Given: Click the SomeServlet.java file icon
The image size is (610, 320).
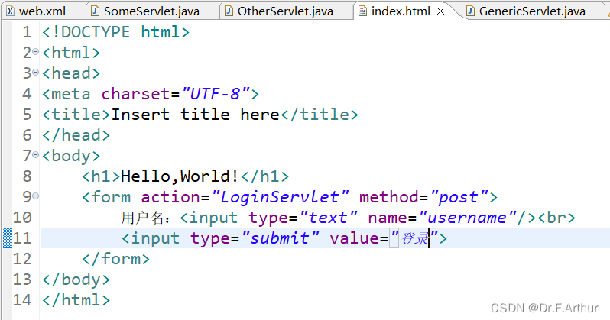Looking at the screenshot, I should (95, 11).
